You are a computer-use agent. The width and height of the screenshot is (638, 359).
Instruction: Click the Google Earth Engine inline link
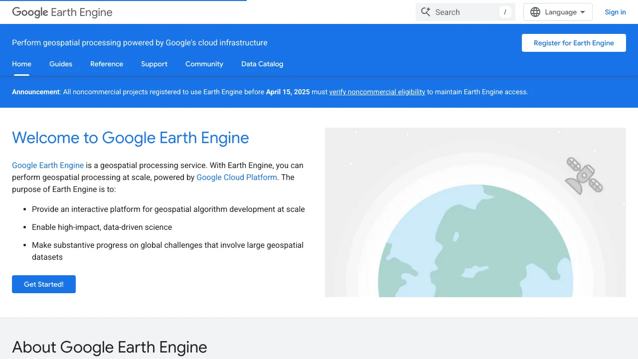(x=48, y=165)
